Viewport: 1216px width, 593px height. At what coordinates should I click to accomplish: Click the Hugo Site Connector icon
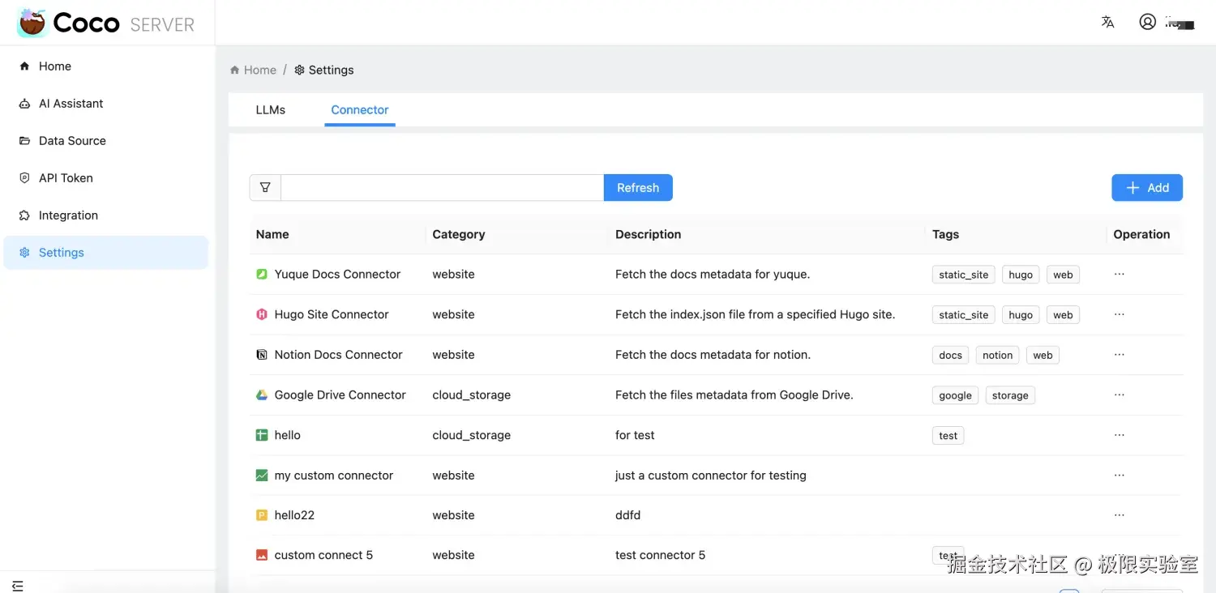(262, 314)
